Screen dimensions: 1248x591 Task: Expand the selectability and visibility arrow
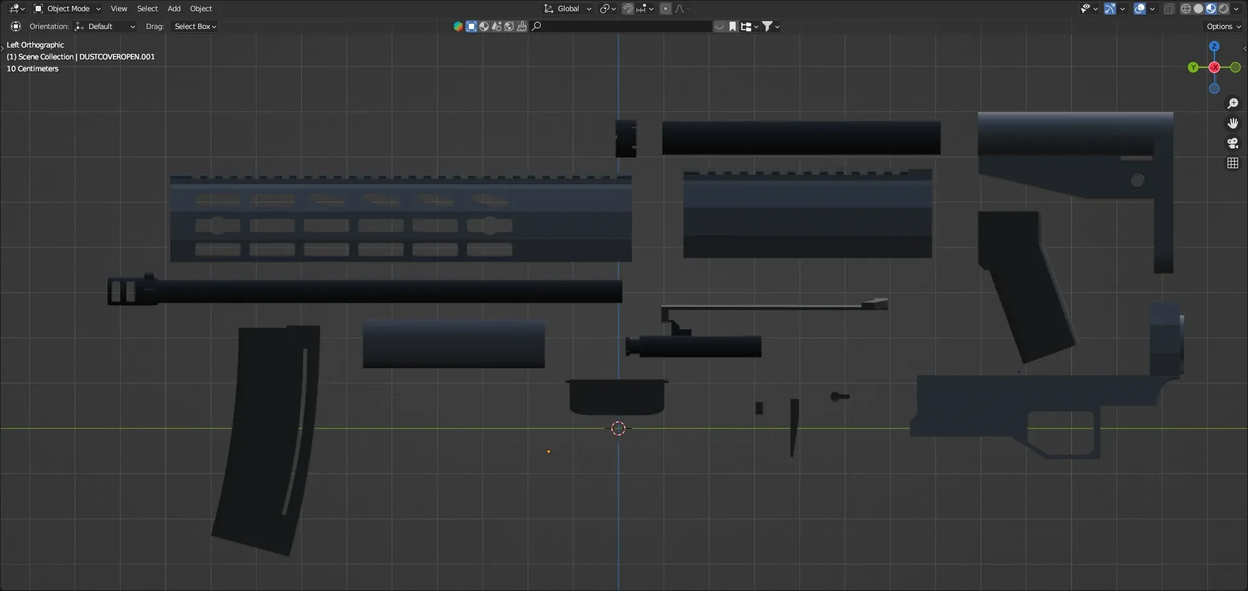(x=1095, y=9)
